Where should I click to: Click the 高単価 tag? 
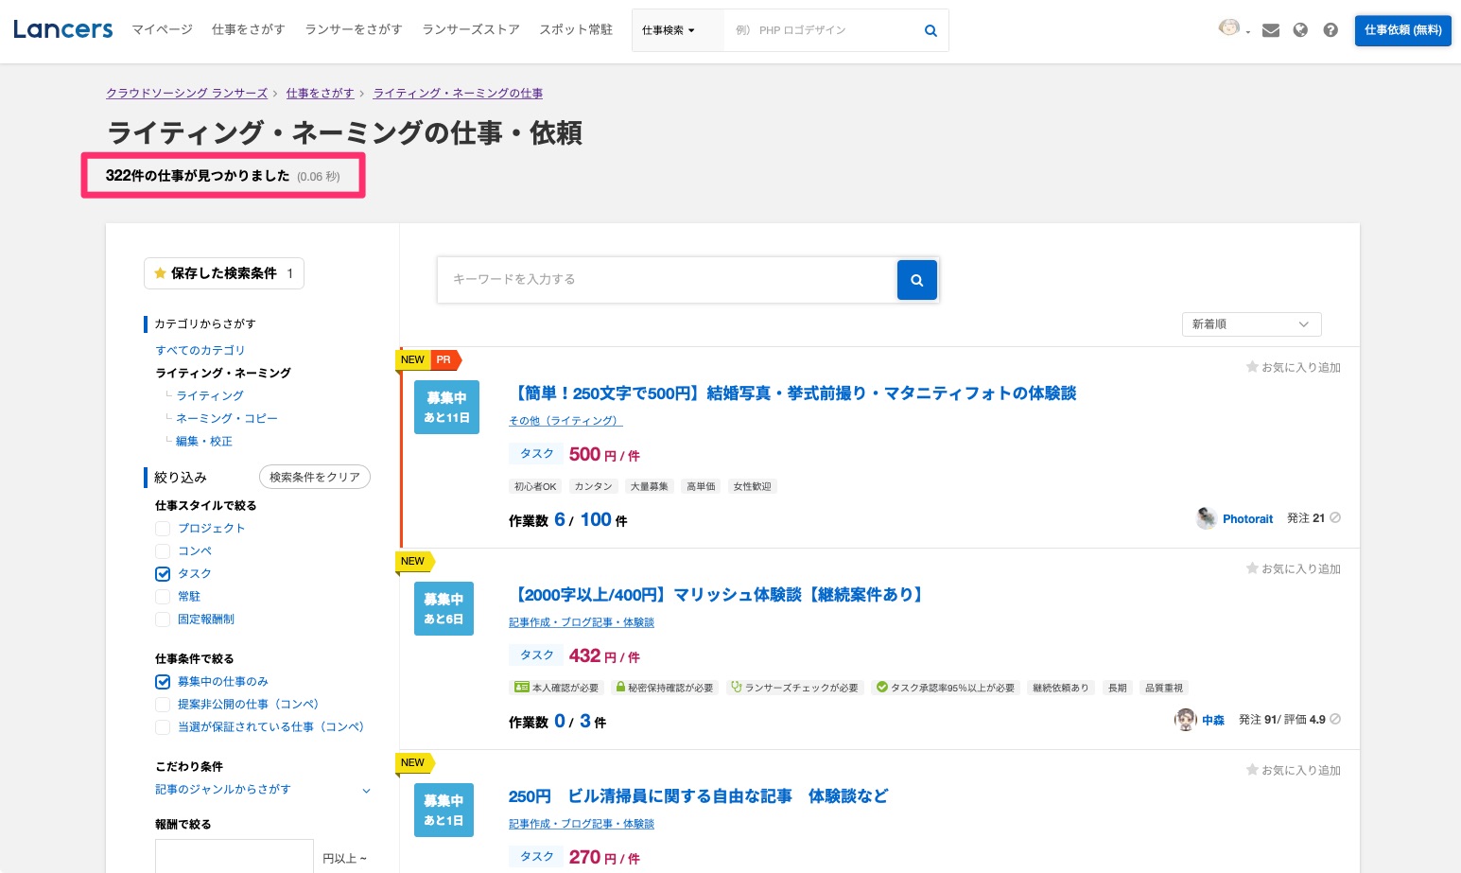(x=701, y=486)
